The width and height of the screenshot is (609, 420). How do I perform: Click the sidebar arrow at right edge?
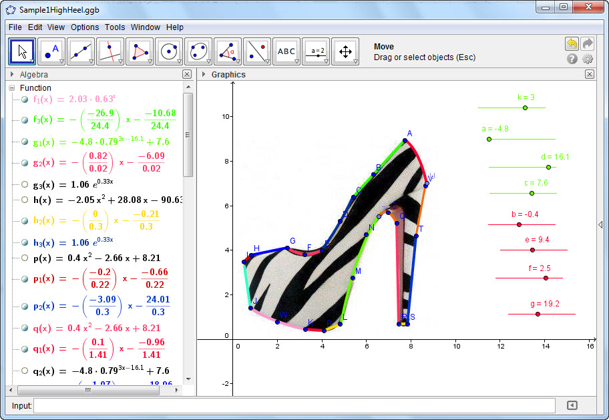[x=600, y=224]
